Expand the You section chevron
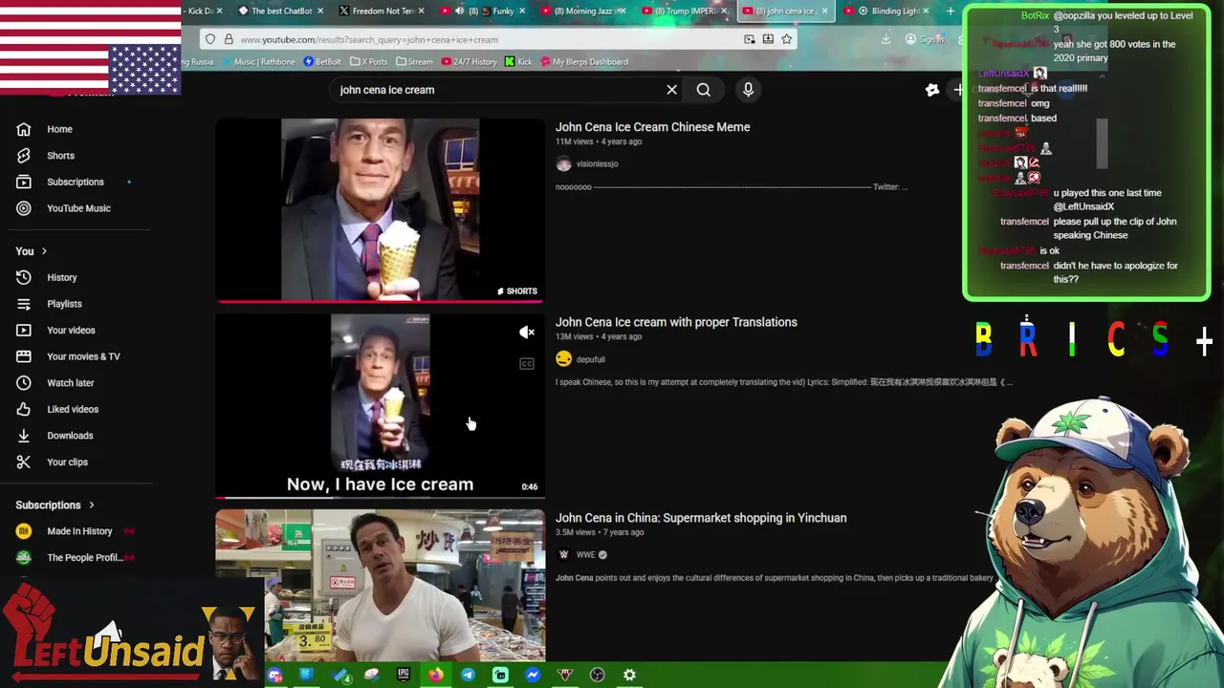Viewport: 1224px width, 688px height. coord(44,251)
